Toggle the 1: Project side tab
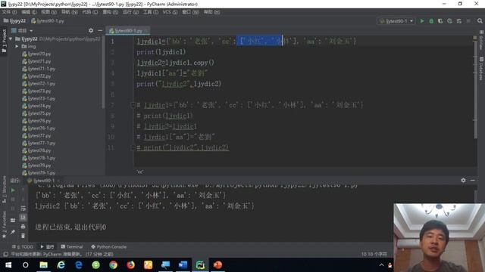Image resolution: width=485 pixels, height=272 pixels. click(x=4, y=40)
